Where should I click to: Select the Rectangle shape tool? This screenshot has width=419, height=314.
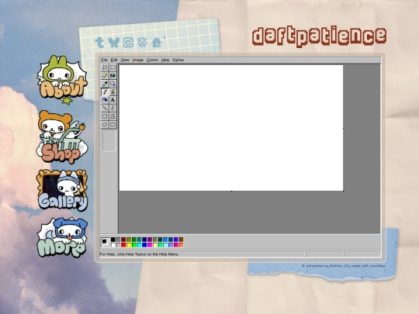105,116
